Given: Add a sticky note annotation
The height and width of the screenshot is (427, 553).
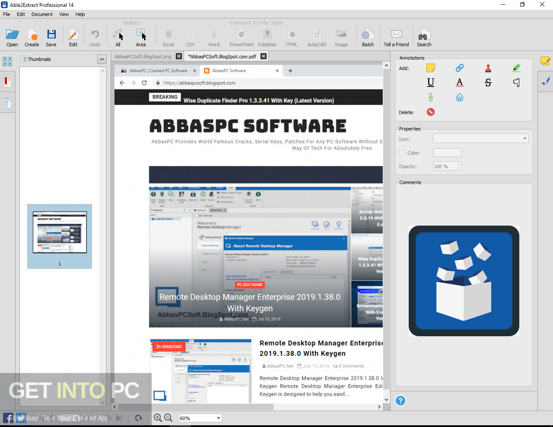Looking at the screenshot, I should click(x=431, y=68).
